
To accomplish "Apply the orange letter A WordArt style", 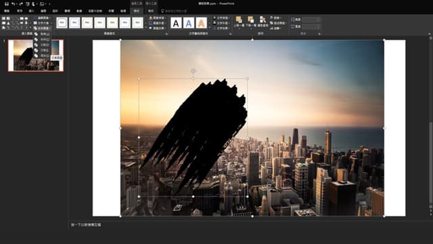I will 202,23.
